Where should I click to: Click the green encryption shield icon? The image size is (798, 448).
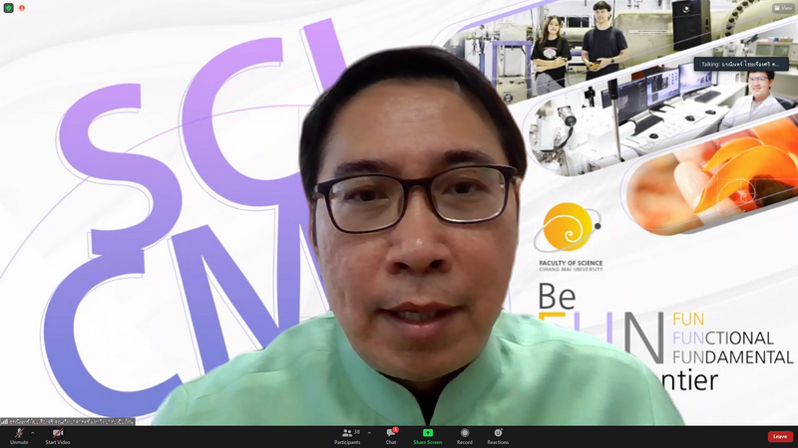9,8
